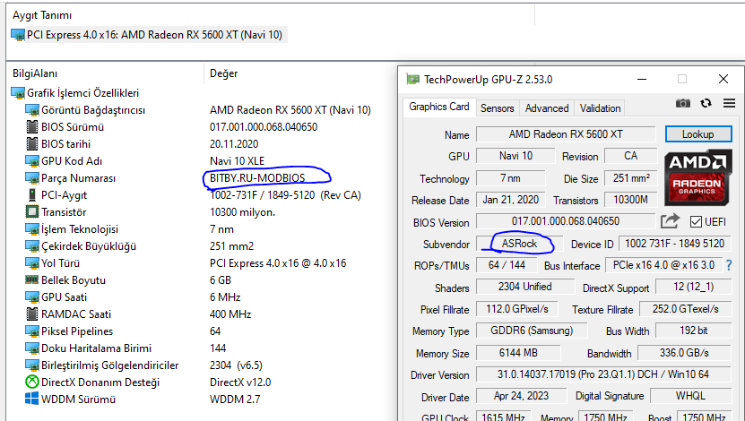Click the GPU-Z refresh icon

point(706,103)
